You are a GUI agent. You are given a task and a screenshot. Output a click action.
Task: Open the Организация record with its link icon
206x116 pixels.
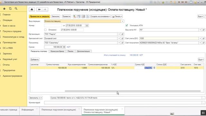[x=122, y=34]
